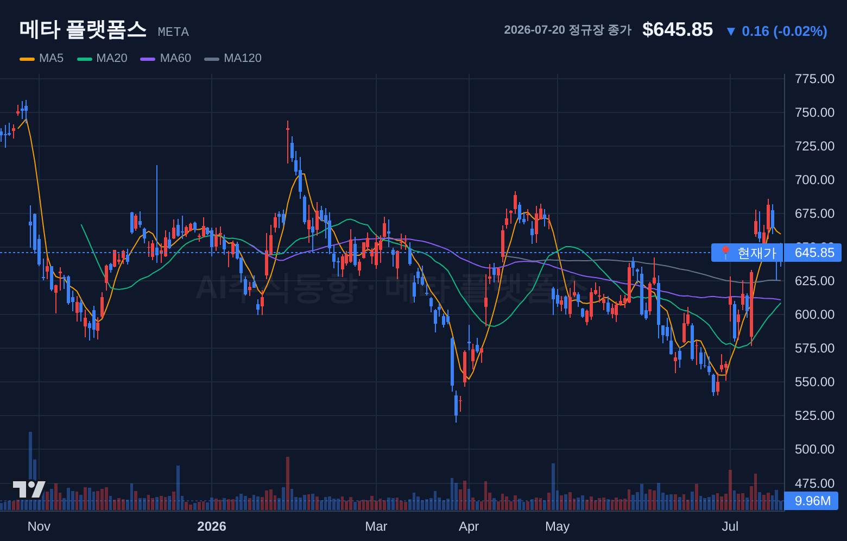Click the $645.85 closing price
Image resolution: width=847 pixels, height=541 pixels.
pos(677,30)
